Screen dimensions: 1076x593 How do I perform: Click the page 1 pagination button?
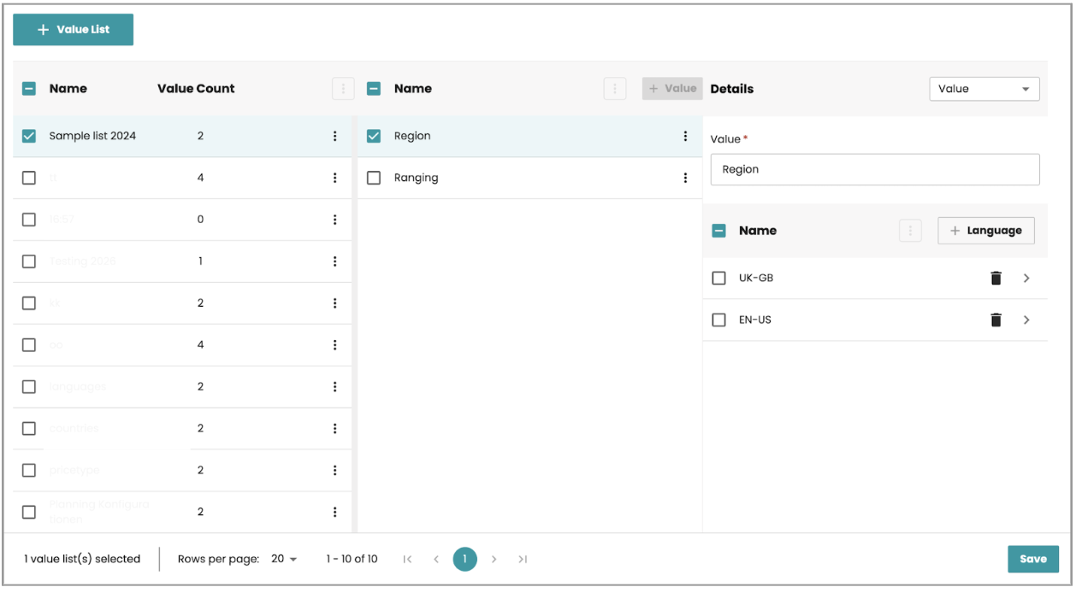click(x=464, y=560)
